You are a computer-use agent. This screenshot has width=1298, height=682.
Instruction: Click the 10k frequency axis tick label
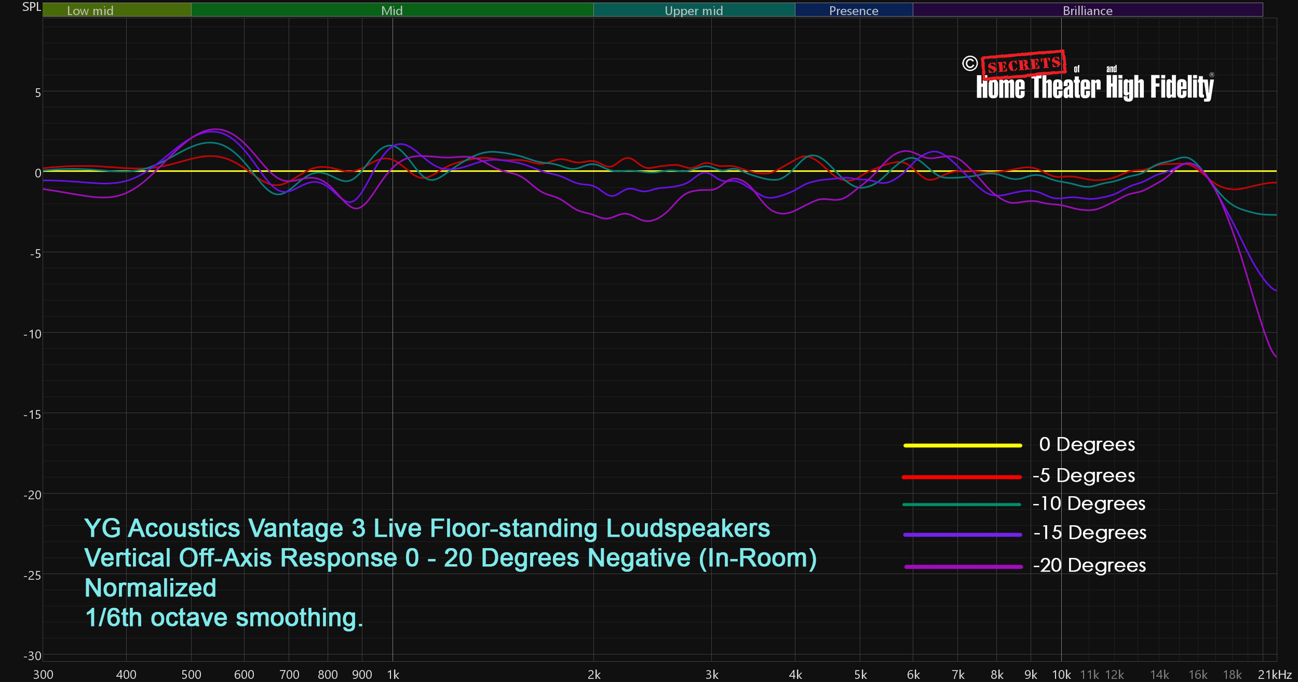click(1061, 674)
